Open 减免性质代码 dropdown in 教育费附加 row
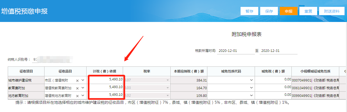The width and height of the screenshot is (347, 112). click(251, 88)
